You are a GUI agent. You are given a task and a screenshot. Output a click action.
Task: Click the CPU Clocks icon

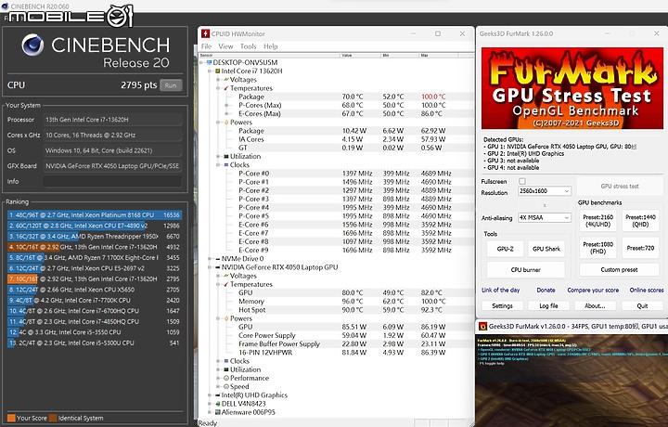[225, 165]
